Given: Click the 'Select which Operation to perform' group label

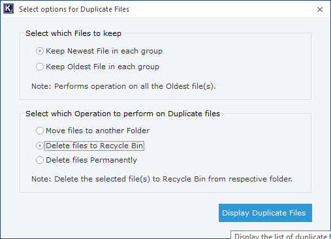Looking at the screenshot, I should (123, 114).
